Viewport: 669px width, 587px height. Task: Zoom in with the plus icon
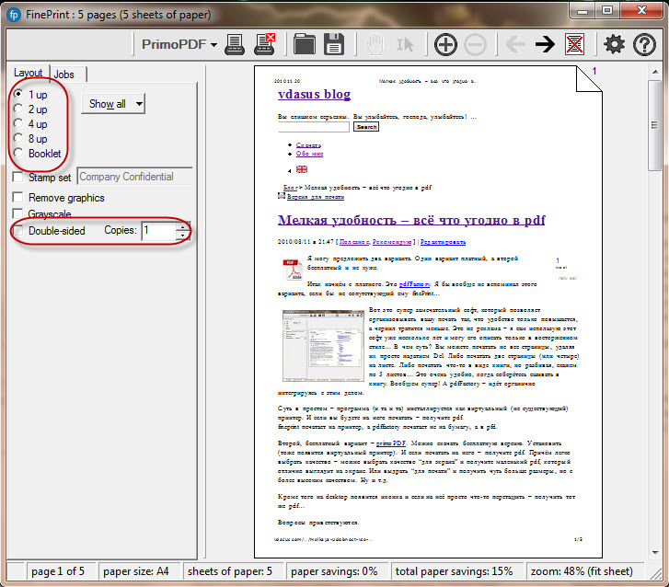click(x=445, y=43)
